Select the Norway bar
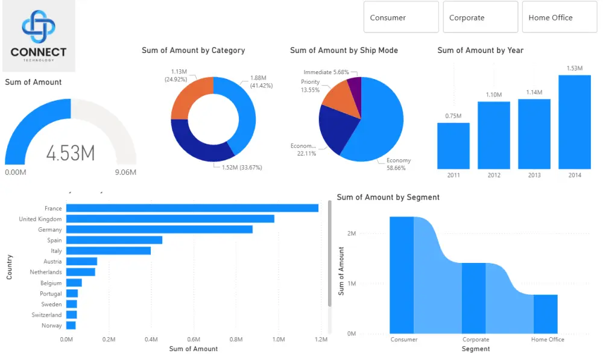The height and width of the screenshot is (354, 603). point(71,326)
